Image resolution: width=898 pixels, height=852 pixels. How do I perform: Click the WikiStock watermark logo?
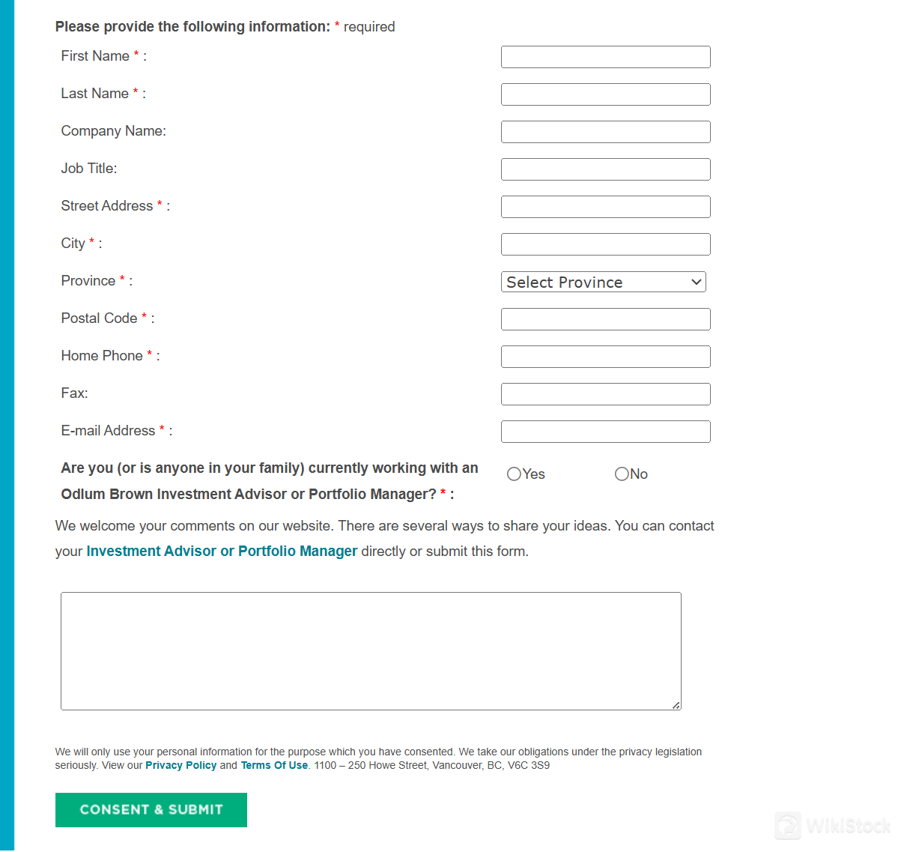[831, 826]
